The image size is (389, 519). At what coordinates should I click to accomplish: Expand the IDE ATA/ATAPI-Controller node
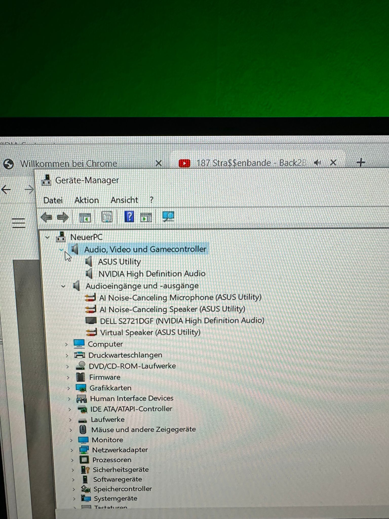click(x=70, y=409)
